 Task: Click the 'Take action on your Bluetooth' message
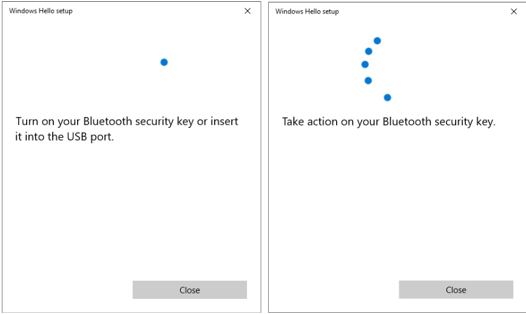388,122
